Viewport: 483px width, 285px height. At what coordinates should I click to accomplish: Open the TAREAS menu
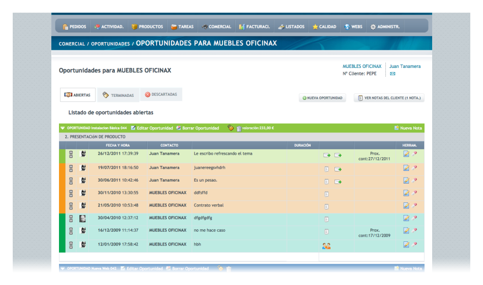(183, 27)
